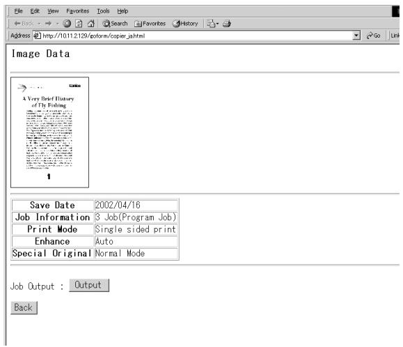Image resolution: width=403 pixels, height=347 pixels.
Task: Click the 'Job Output :' label
Action: (x=37, y=286)
